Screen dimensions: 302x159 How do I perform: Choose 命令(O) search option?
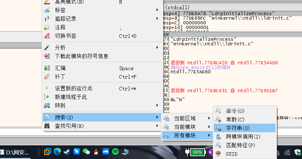click(245, 111)
